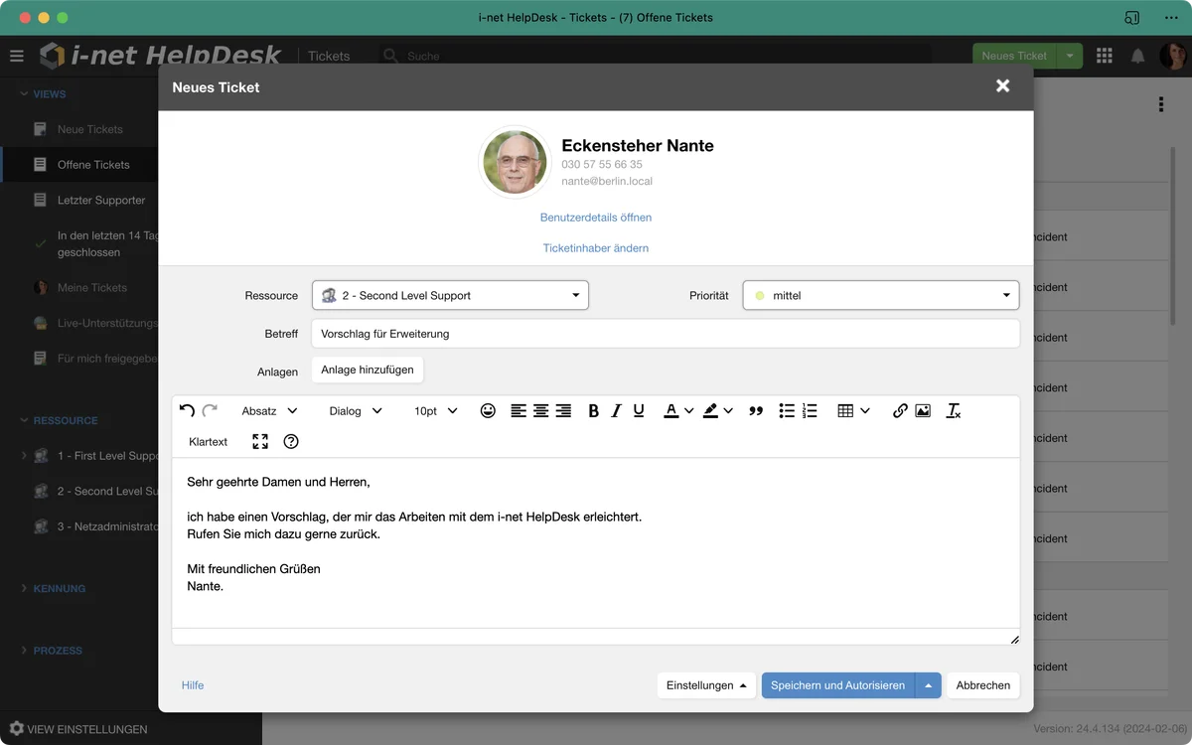
Task: Click the undo arrow in editor toolbar
Action: point(187,410)
